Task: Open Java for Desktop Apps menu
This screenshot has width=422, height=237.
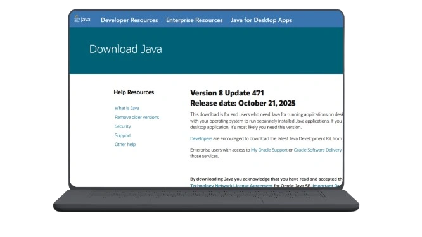Action: tap(261, 20)
